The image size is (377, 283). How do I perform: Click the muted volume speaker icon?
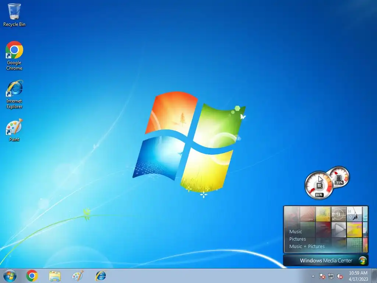pos(340,276)
